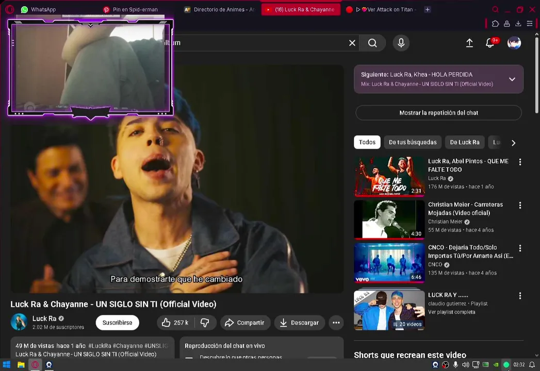Like the video with 257 k thumbs up
This screenshot has height=371, width=540.
pyautogui.click(x=176, y=323)
